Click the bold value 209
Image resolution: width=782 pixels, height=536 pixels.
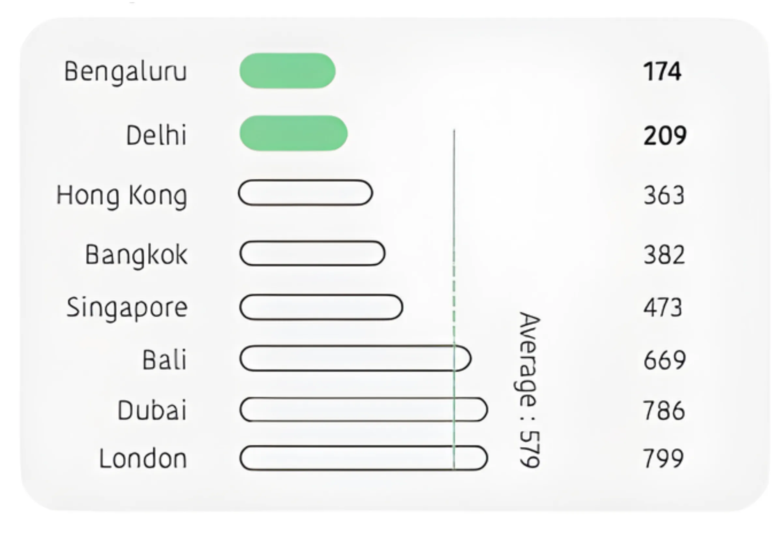[665, 136]
